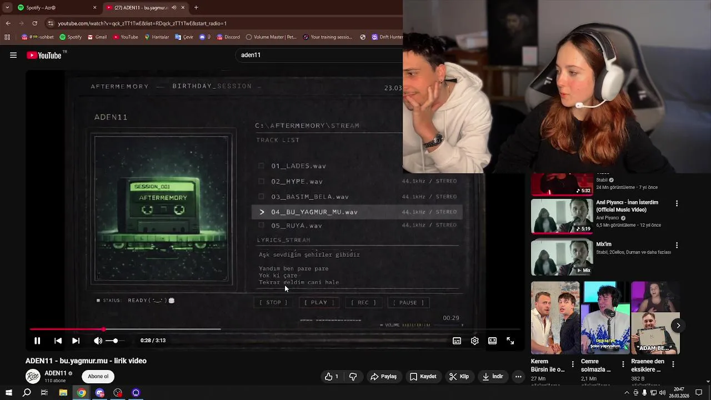The image size is (711, 400).
Task: Open options for Anıl Piyancı video
Action: pyautogui.click(x=677, y=203)
